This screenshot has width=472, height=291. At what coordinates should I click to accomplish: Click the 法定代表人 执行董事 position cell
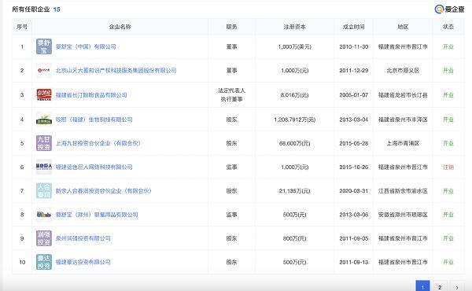tap(231, 95)
